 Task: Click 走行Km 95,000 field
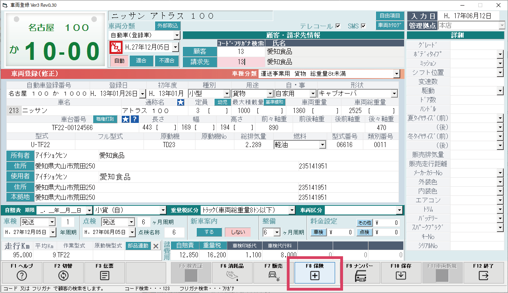click(x=18, y=255)
